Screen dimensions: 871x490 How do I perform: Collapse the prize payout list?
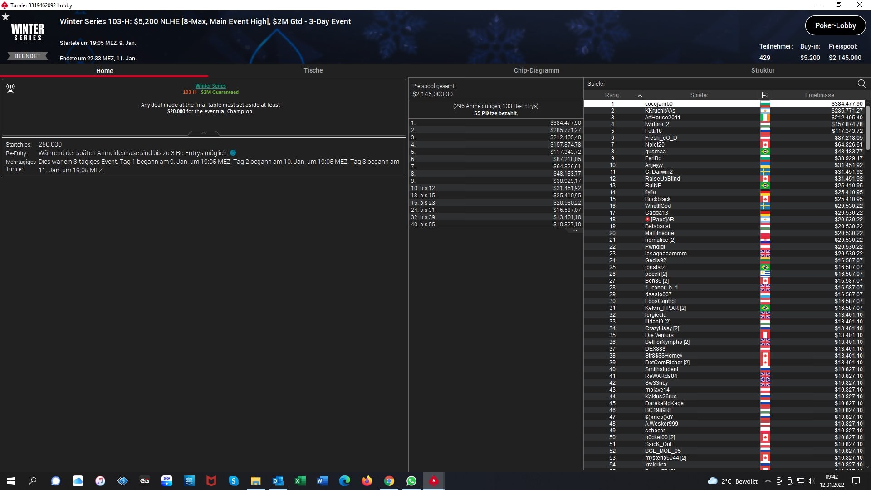click(x=575, y=231)
